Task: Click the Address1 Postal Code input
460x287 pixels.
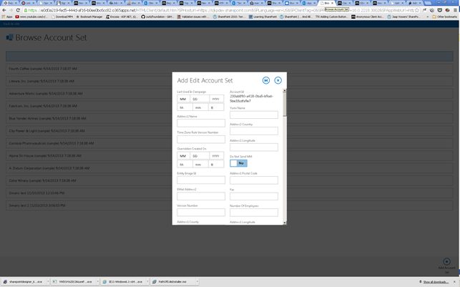Action: click(x=253, y=180)
